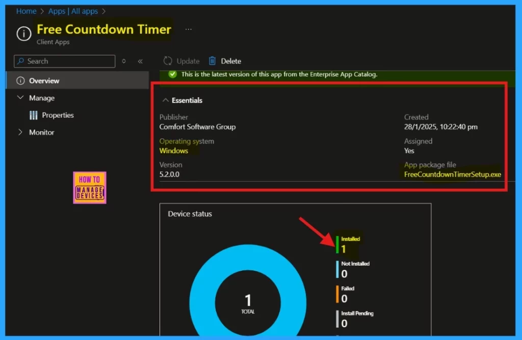Click the Essentials heading text
Screen dimensions: 522x340
click(x=187, y=100)
